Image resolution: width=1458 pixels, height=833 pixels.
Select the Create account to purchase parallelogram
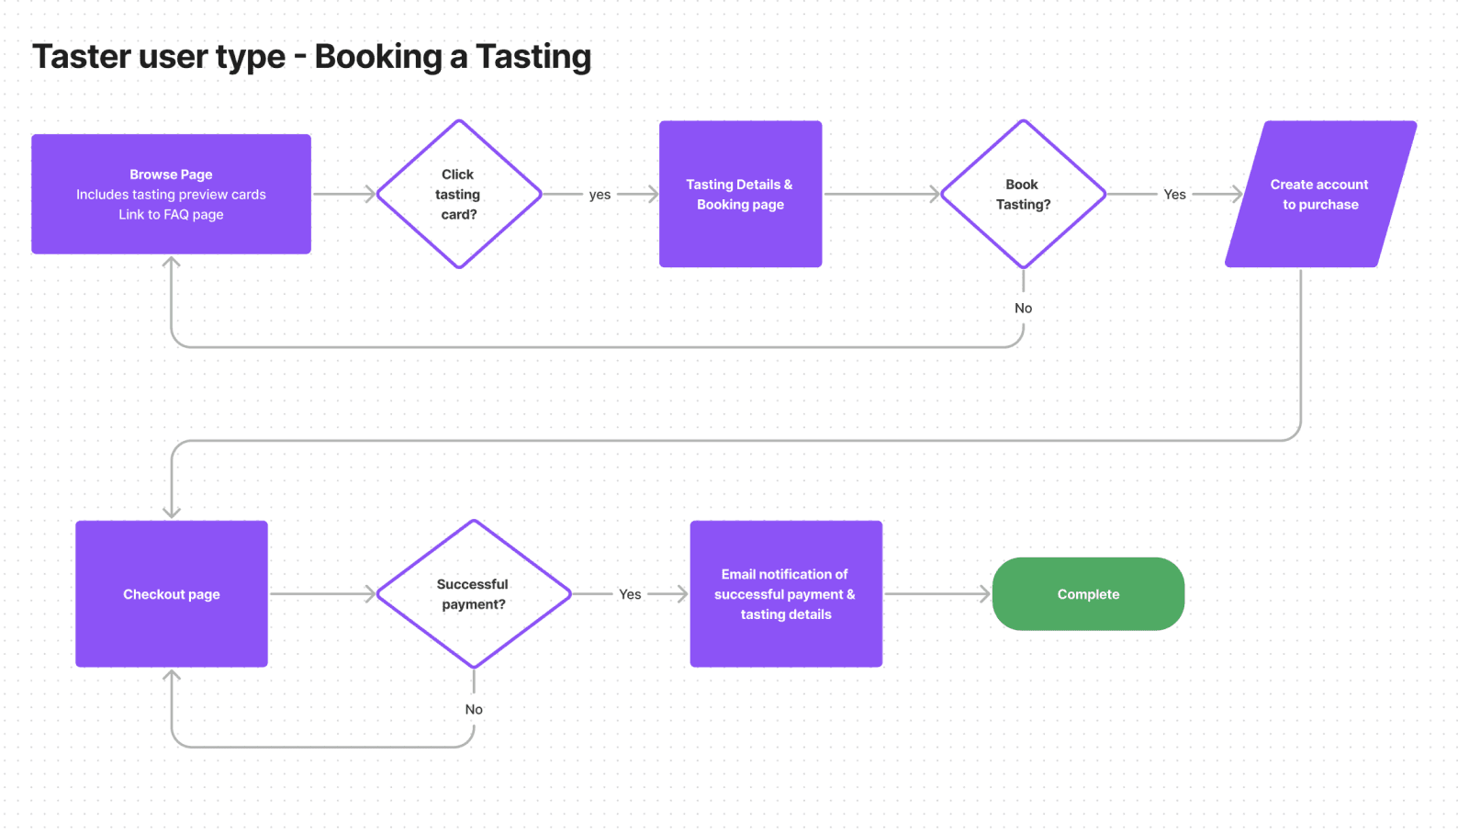tap(1320, 194)
